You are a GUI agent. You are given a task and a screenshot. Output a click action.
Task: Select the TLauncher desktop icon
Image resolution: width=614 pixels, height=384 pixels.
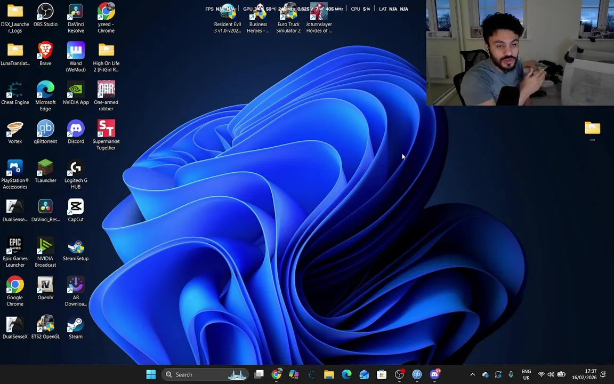click(x=45, y=172)
